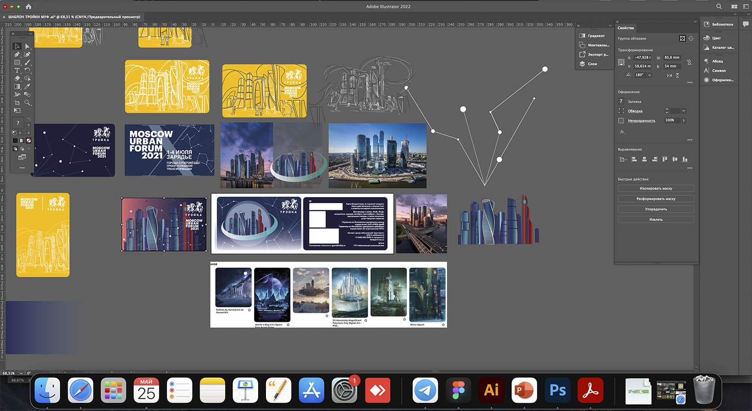Open the Слои (Layers) panel
The width and height of the screenshot is (752, 411).
(x=592, y=64)
